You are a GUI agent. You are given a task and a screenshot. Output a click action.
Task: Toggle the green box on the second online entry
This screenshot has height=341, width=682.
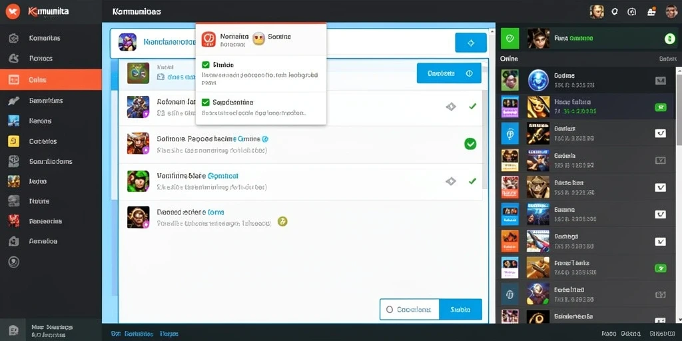click(660, 107)
